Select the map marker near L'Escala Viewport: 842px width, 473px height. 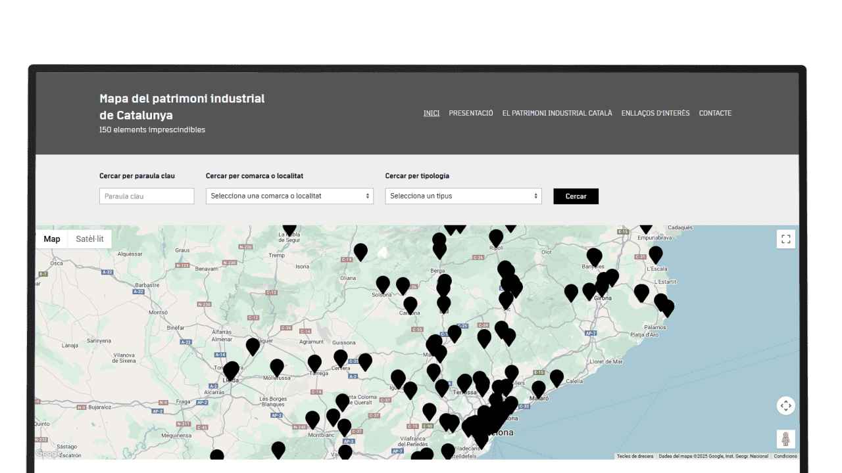point(655,254)
